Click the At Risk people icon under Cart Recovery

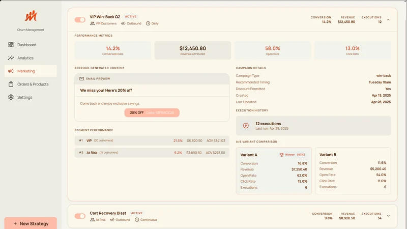(92, 220)
